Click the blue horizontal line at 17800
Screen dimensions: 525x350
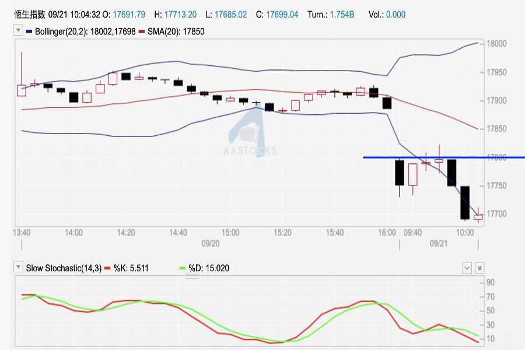tap(444, 157)
